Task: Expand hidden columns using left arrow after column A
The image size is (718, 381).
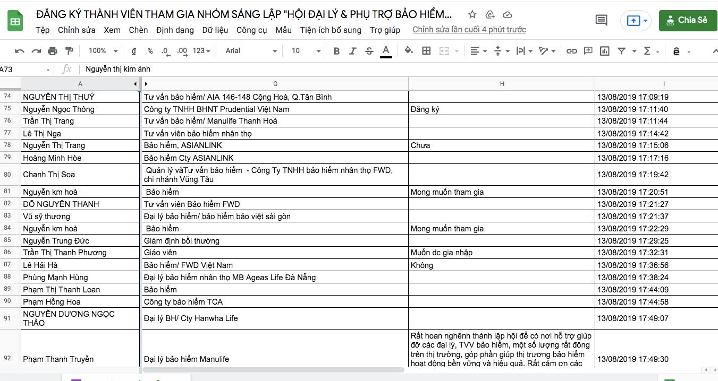Action: tap(135, 84)
